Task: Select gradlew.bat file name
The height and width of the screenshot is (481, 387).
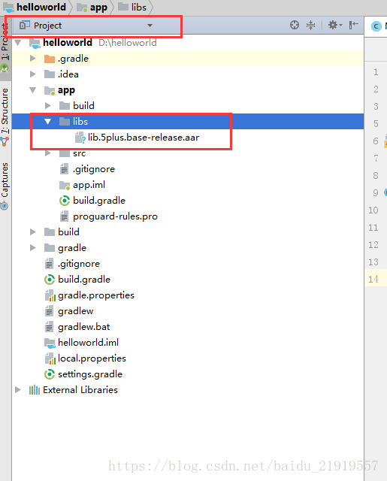Action: pos(83,327)
